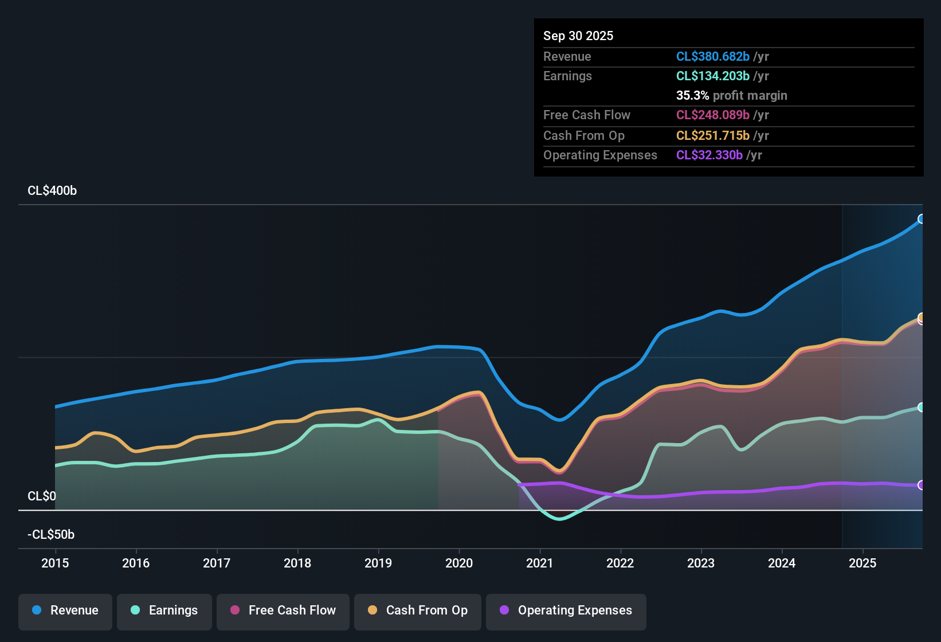Click the pink Free Cash Flow legend dot
941x642 pixels.
234,610
